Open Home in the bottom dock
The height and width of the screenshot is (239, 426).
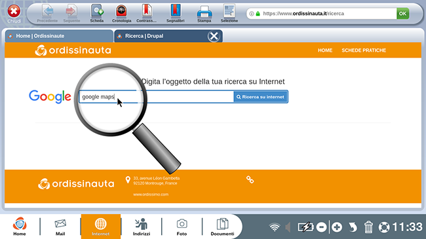(x=20, y=227)
